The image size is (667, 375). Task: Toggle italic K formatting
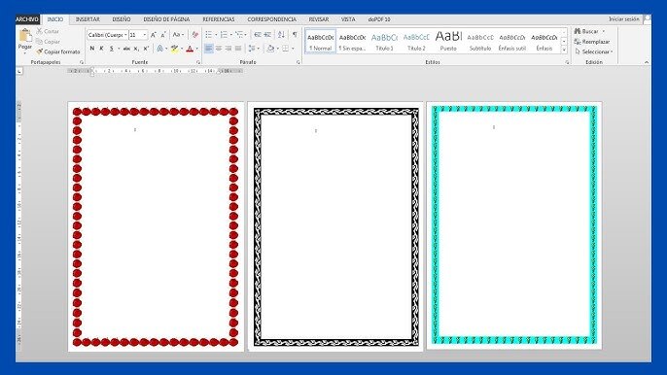[x=102, y=49]
